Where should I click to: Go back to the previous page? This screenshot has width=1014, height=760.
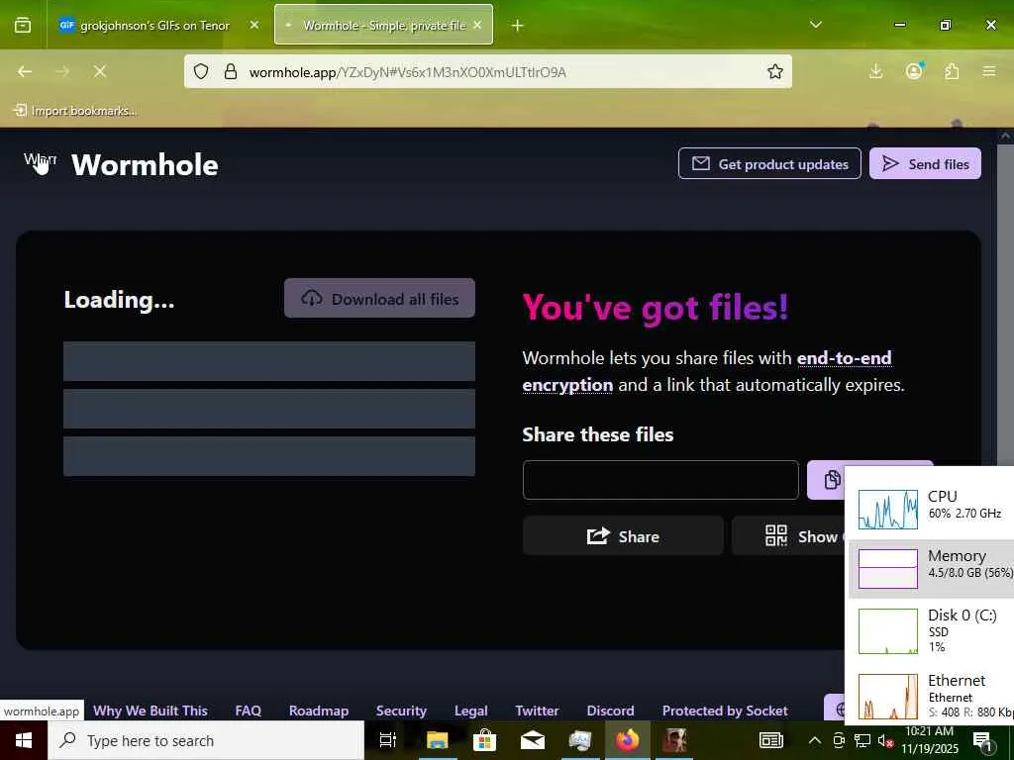pyautogui.click(x=25, y=71)
